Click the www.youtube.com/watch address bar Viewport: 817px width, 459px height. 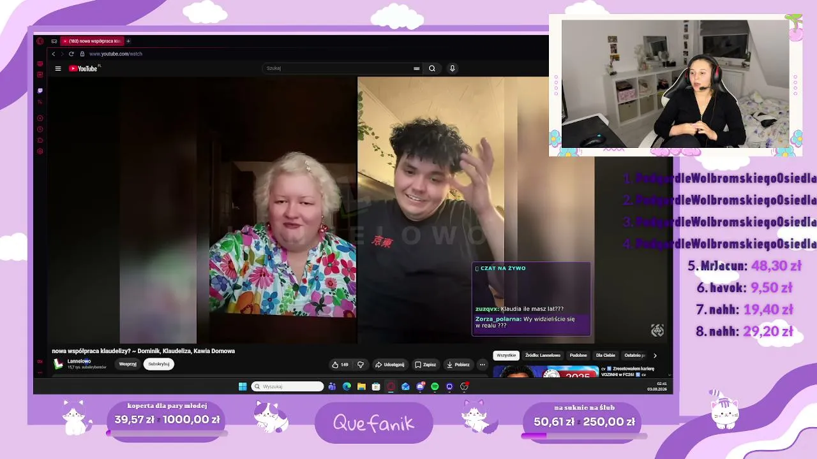(x=116, y=54)
